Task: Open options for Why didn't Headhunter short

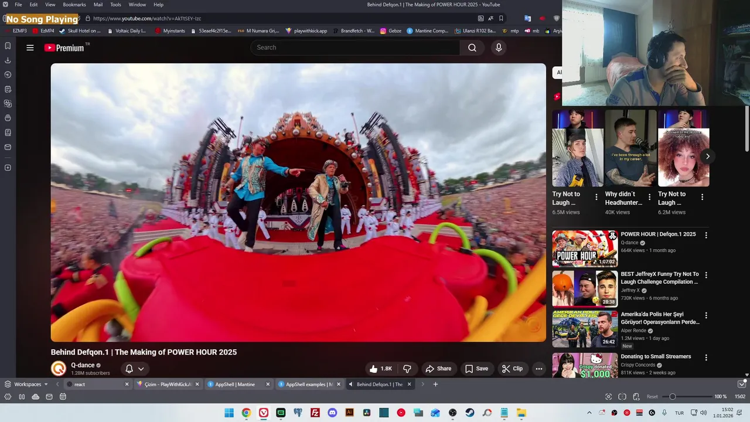Action: coord(649,197)
